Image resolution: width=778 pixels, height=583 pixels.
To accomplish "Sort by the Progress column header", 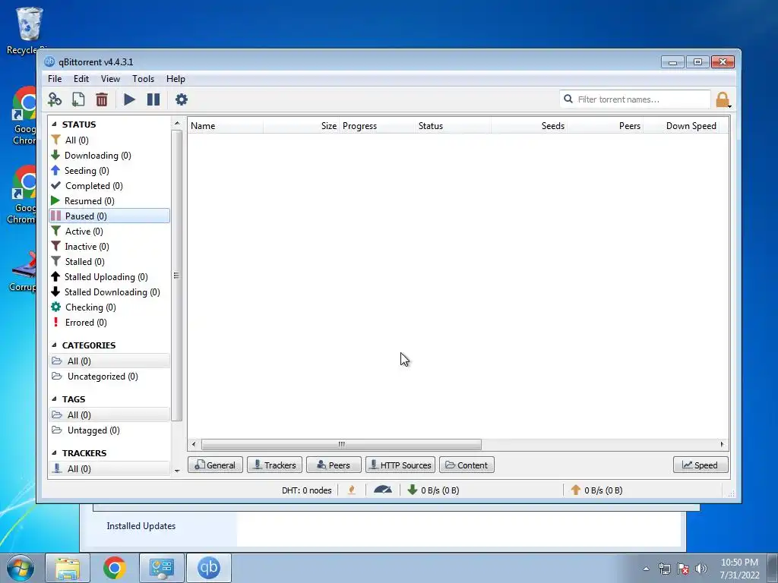I will coord(377,126).
